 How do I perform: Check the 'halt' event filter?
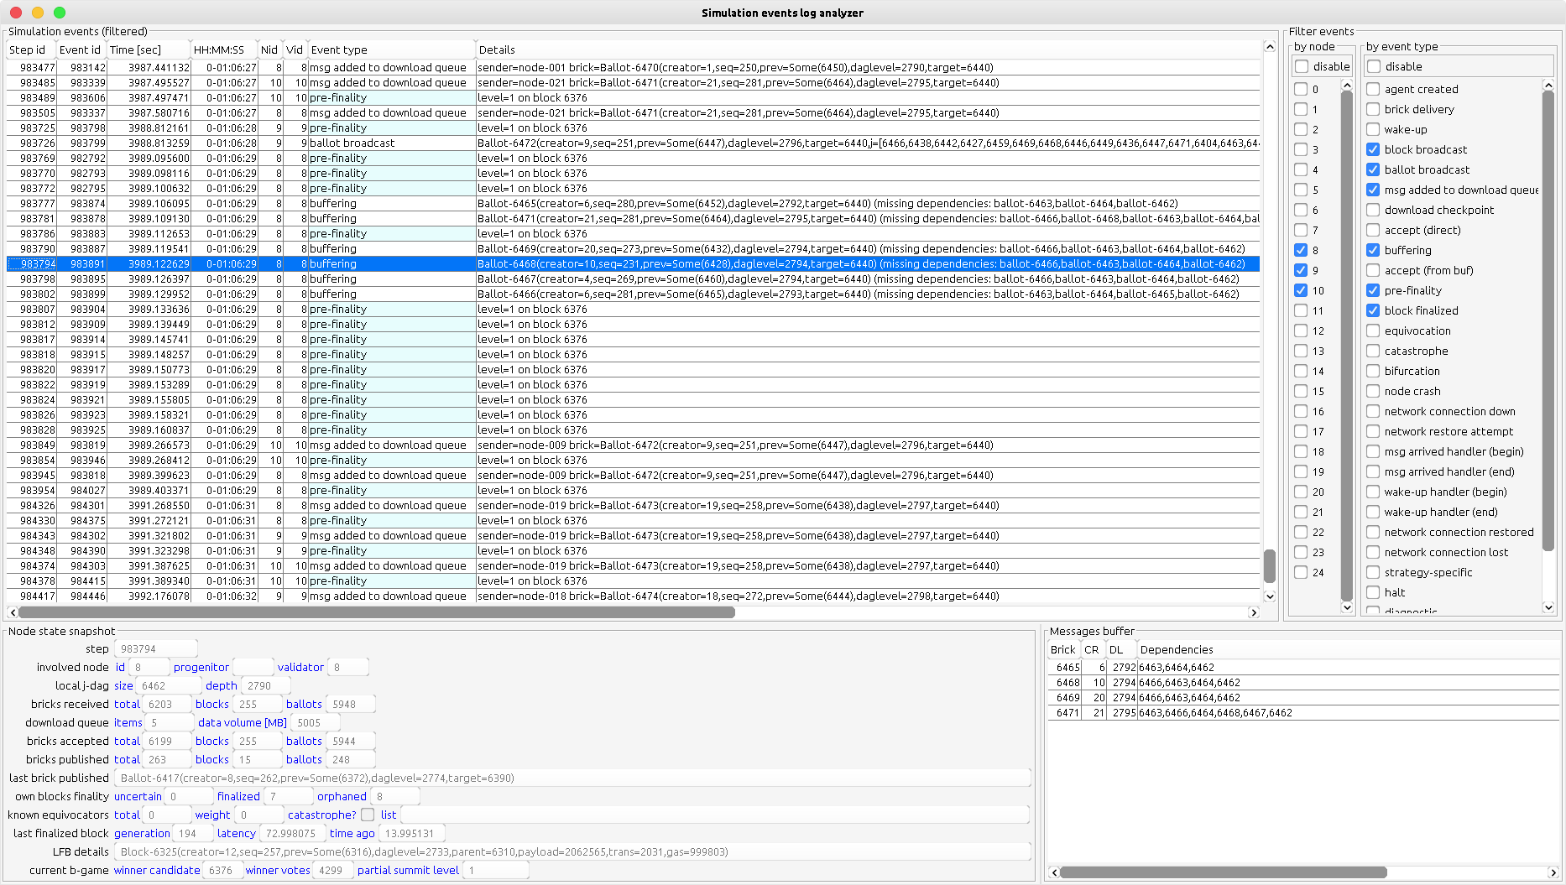tap(1373, 592)
